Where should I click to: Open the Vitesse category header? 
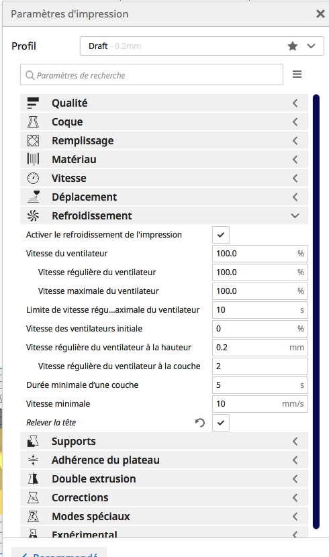pyautogui.click(x=164, y=179)
